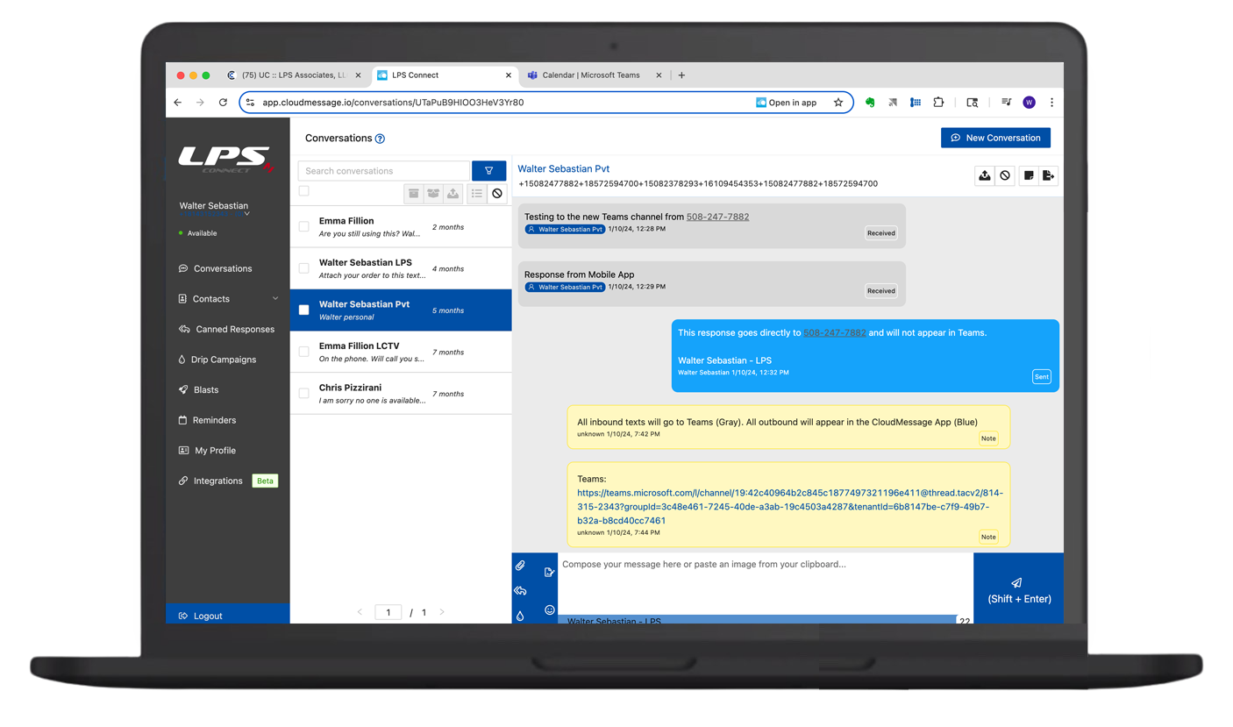This screenshot has width=1233, height=727.
Task: Open the Chris Pizzirani conversation row
Action: tap(401, 394)
